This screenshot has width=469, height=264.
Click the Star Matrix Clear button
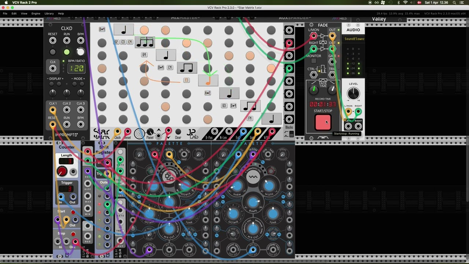point(178,132)
